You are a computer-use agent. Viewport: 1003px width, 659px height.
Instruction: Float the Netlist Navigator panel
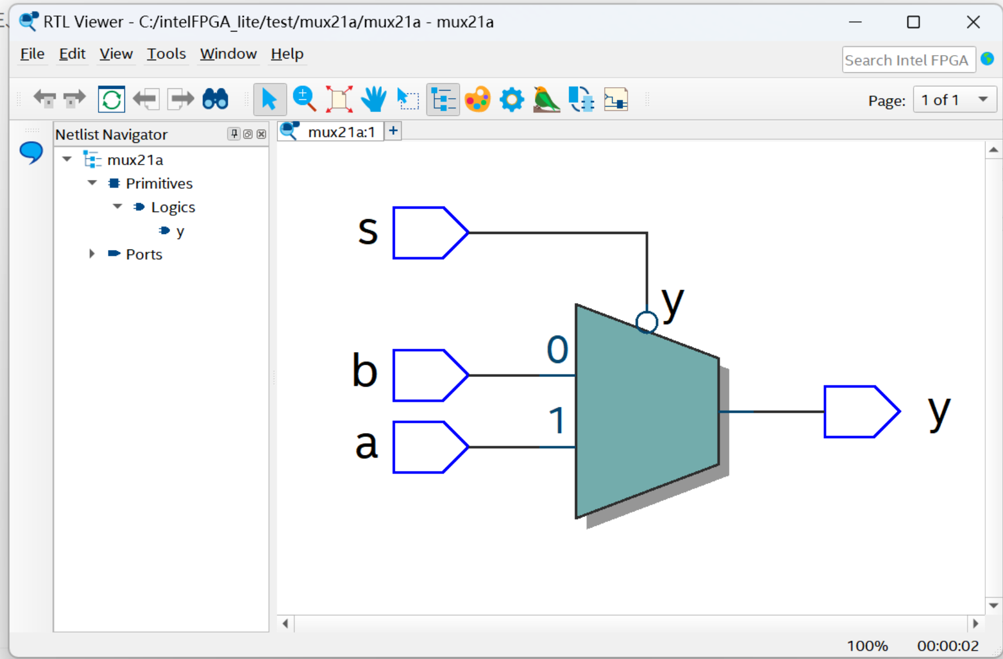coord(248,134)
